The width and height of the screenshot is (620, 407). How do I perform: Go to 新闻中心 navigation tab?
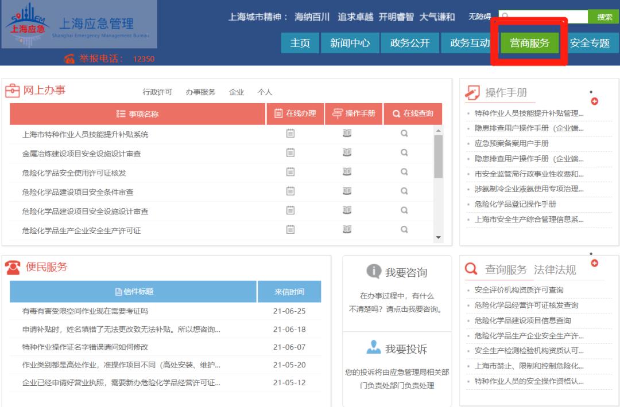click(x=350, y=43)
